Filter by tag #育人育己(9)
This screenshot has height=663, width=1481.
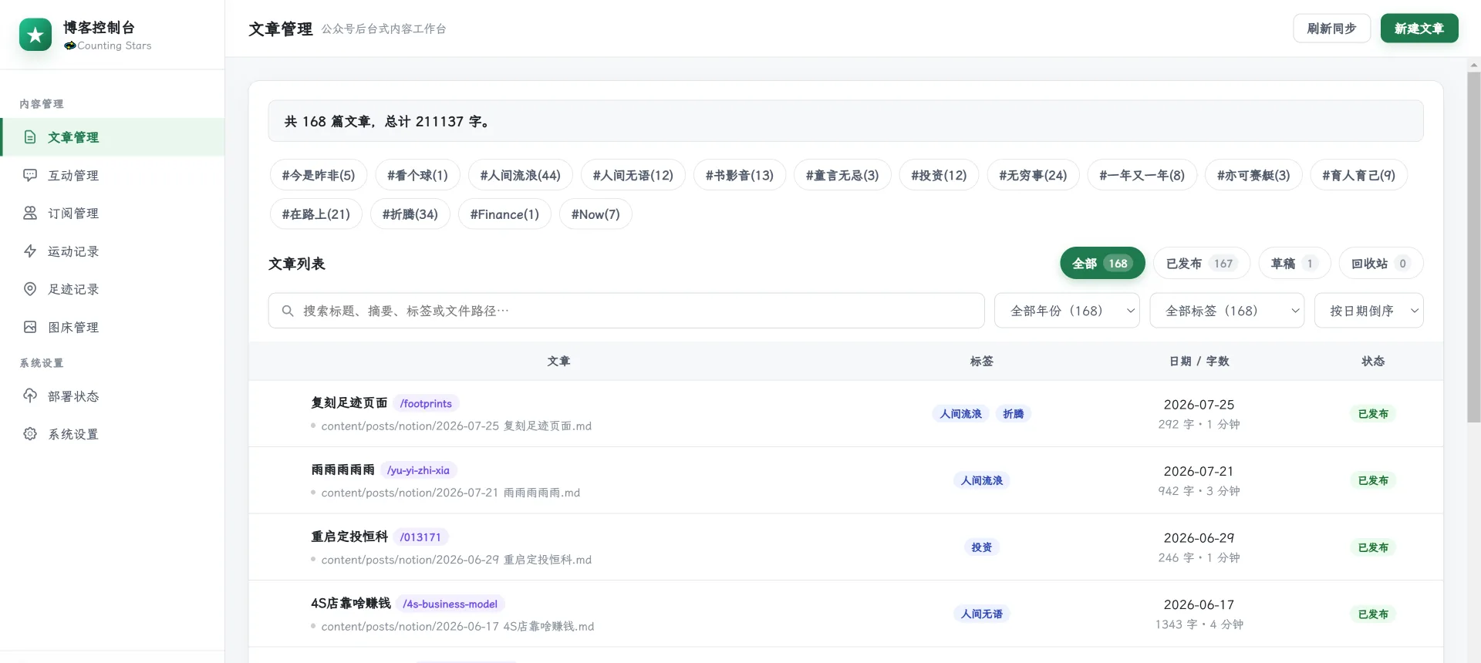click(1358, 175)
